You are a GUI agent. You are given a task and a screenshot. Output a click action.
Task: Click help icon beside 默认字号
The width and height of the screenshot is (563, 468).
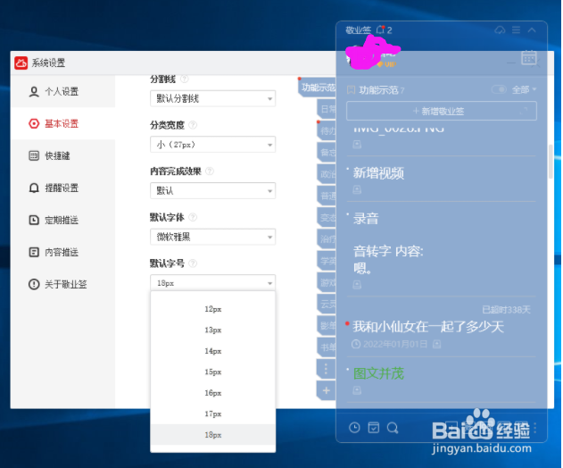click(x=193, y=263)
